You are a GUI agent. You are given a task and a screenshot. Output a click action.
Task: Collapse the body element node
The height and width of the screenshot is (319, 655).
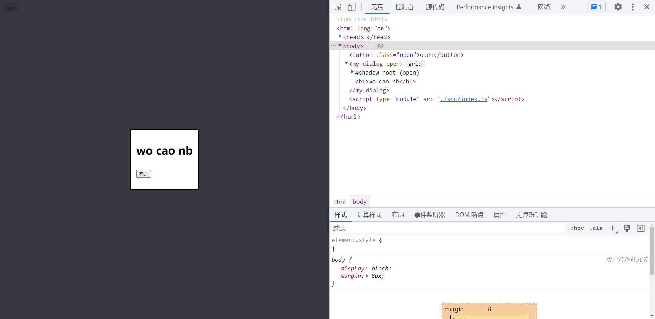pos(340,45)
